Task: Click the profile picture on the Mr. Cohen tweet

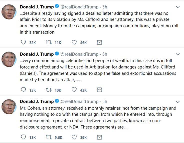Action: pyautogui.click(x=9, y=106)
